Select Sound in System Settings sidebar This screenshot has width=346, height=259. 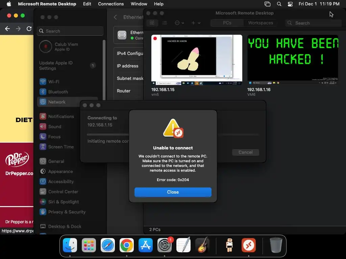click(59, 127)
